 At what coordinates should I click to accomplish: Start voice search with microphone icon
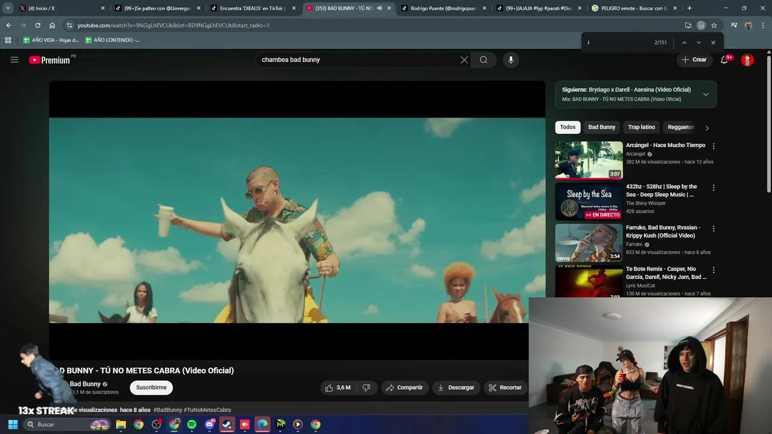[511, 60]
